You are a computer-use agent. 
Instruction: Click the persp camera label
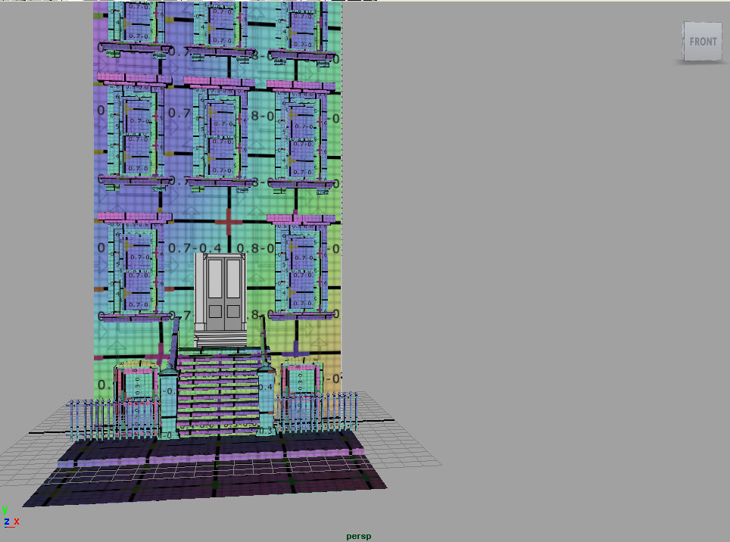point(358,535)
